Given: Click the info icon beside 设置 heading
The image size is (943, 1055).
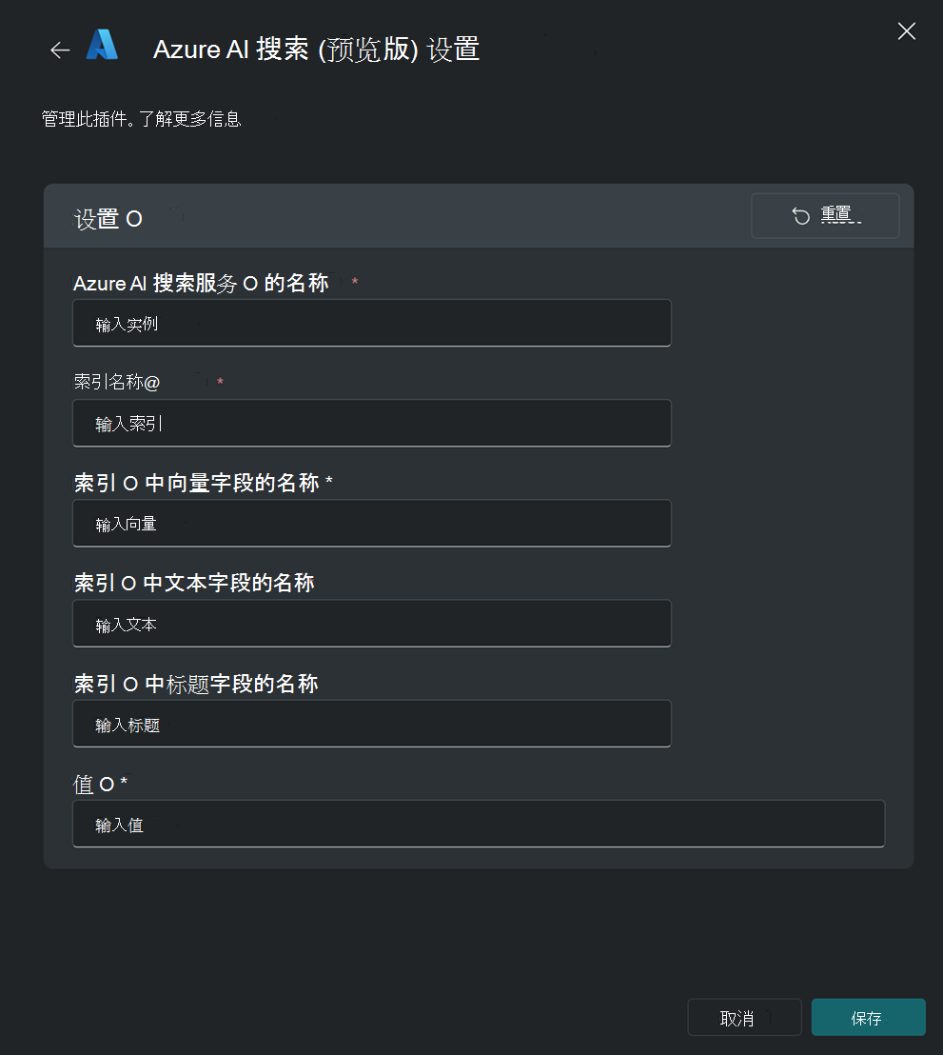Looking at the screenshot, I should point(134,219).
